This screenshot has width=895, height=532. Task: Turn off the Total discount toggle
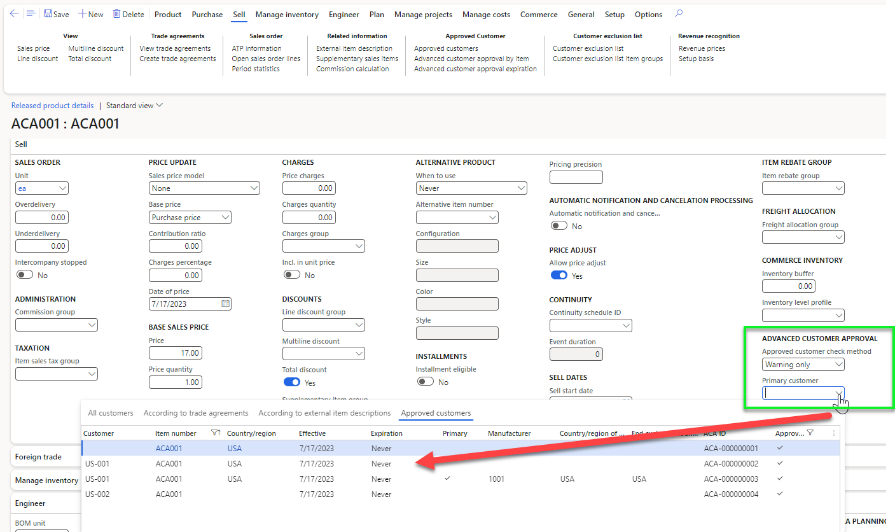(291, 382)
